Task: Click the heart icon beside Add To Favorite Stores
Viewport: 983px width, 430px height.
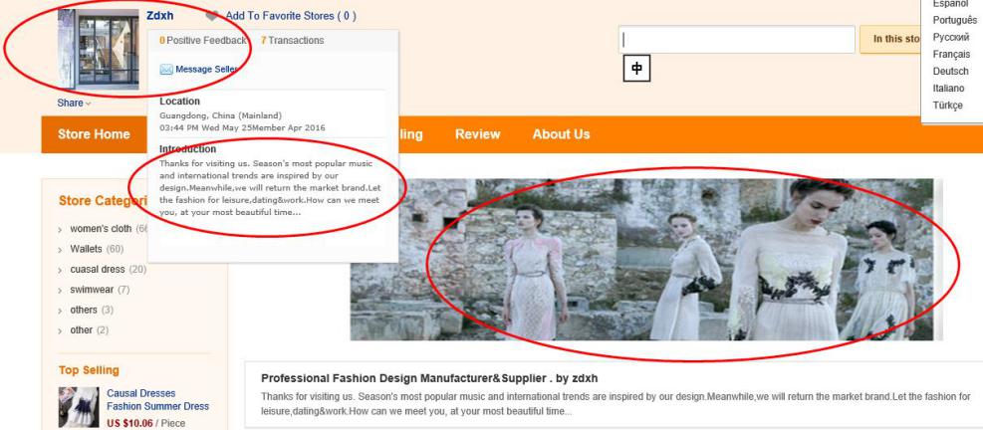Action: click(212, 17)
